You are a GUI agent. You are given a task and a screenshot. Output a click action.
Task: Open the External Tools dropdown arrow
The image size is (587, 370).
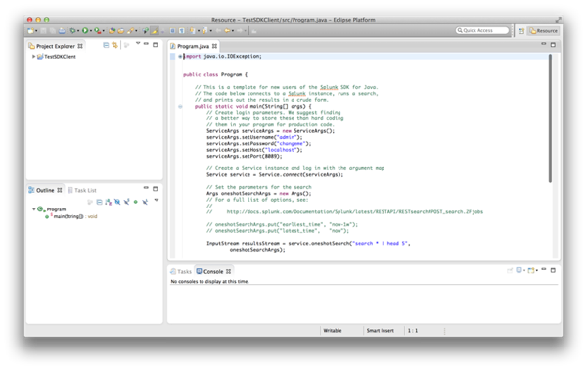104,31
